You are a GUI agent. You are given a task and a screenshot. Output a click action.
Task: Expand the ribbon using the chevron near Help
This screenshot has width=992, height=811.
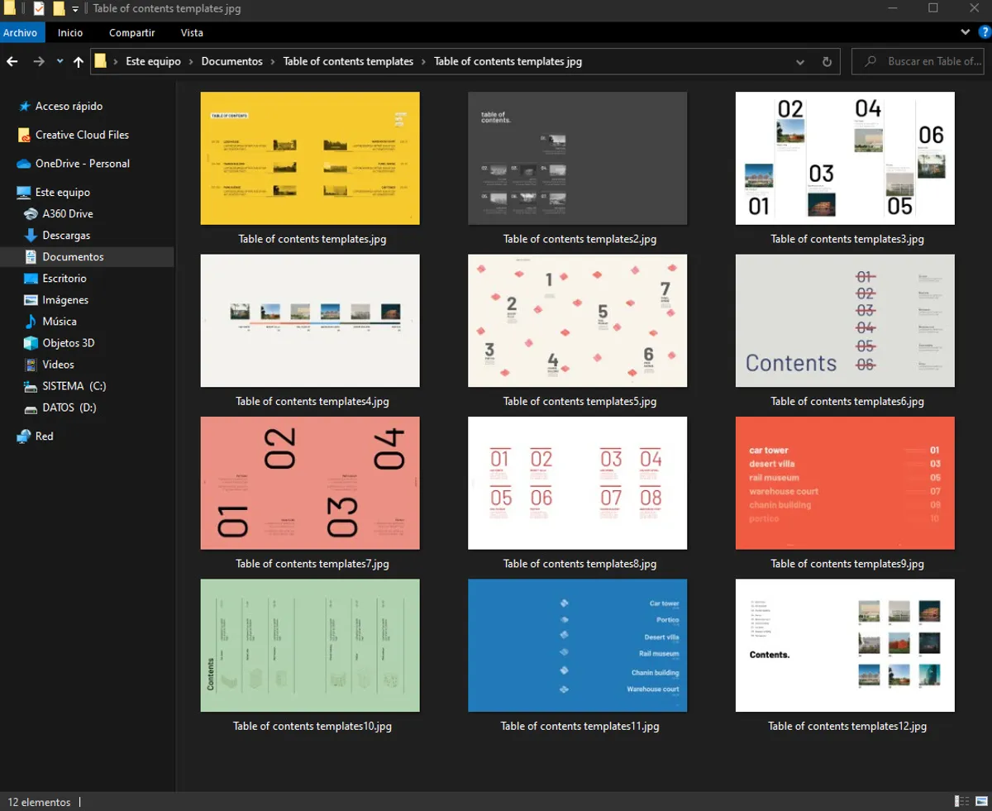coord(965,32)
